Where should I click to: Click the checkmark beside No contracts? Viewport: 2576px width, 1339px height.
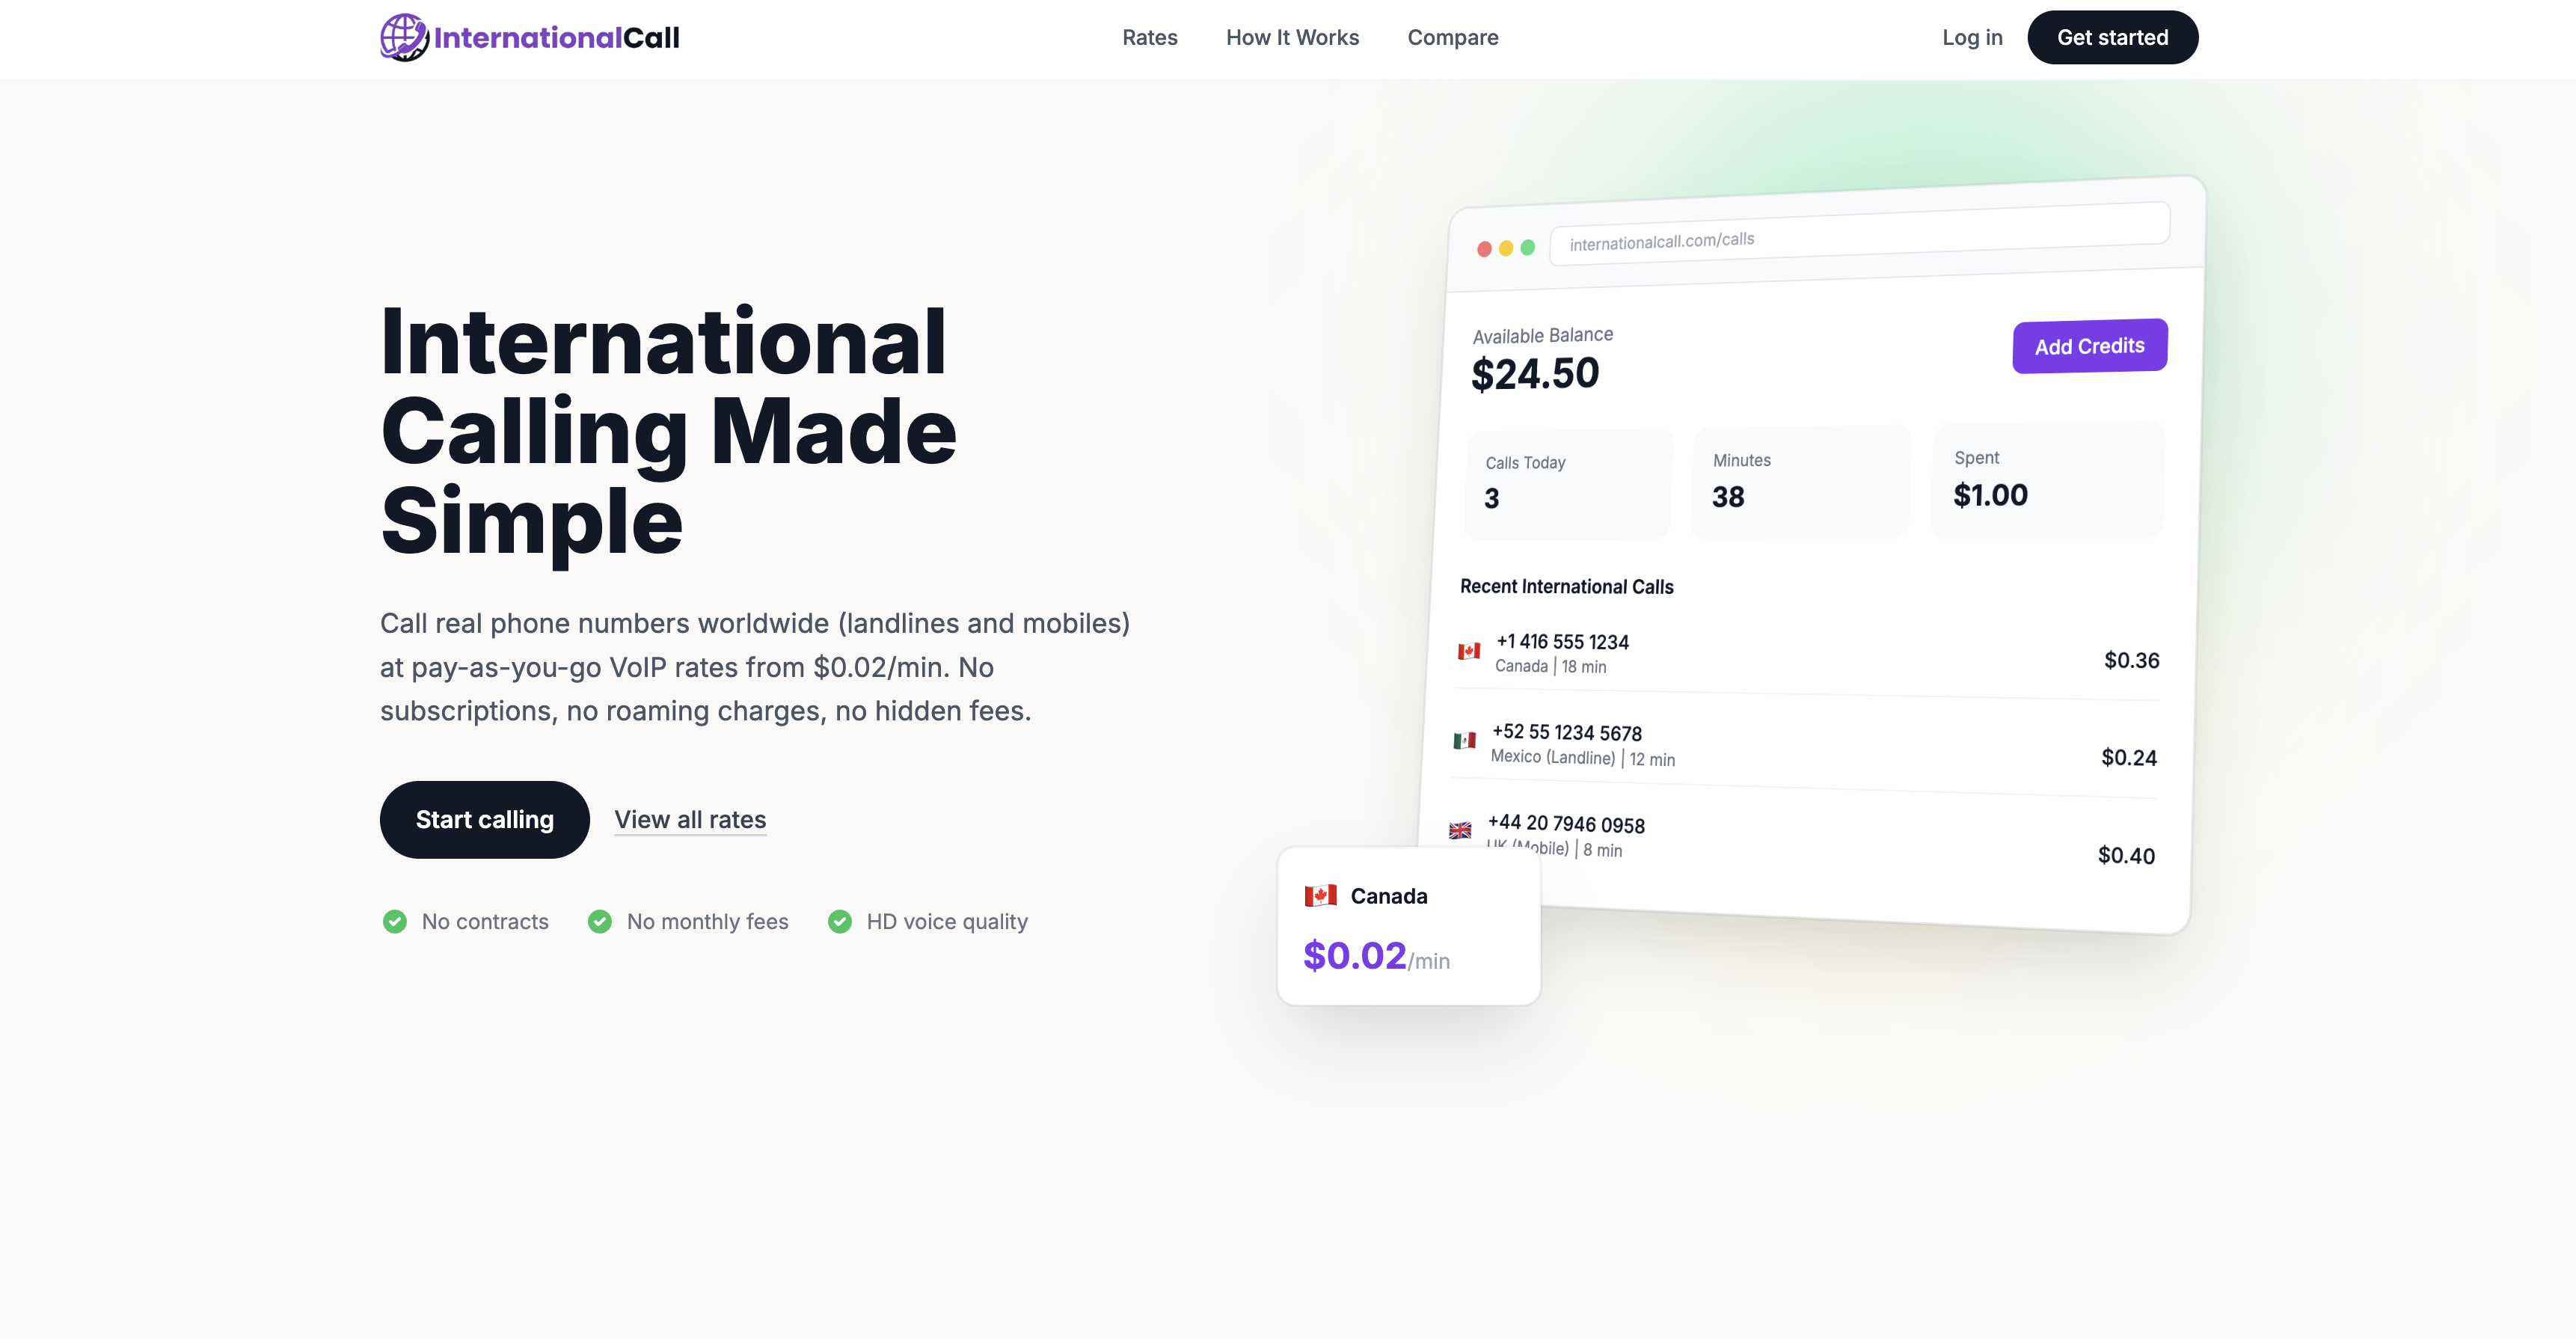coord(395,921)
